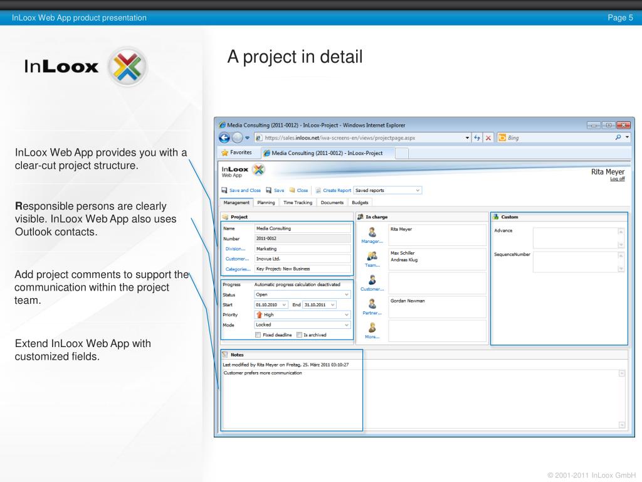642x482 pixels.
Task: Click the Manager... link label
Action: pyautogui.click(x=372, y=242)
